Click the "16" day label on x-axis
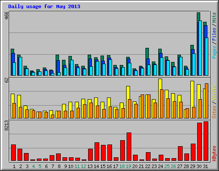The image size is (219, 171). [x=109, y=166]
